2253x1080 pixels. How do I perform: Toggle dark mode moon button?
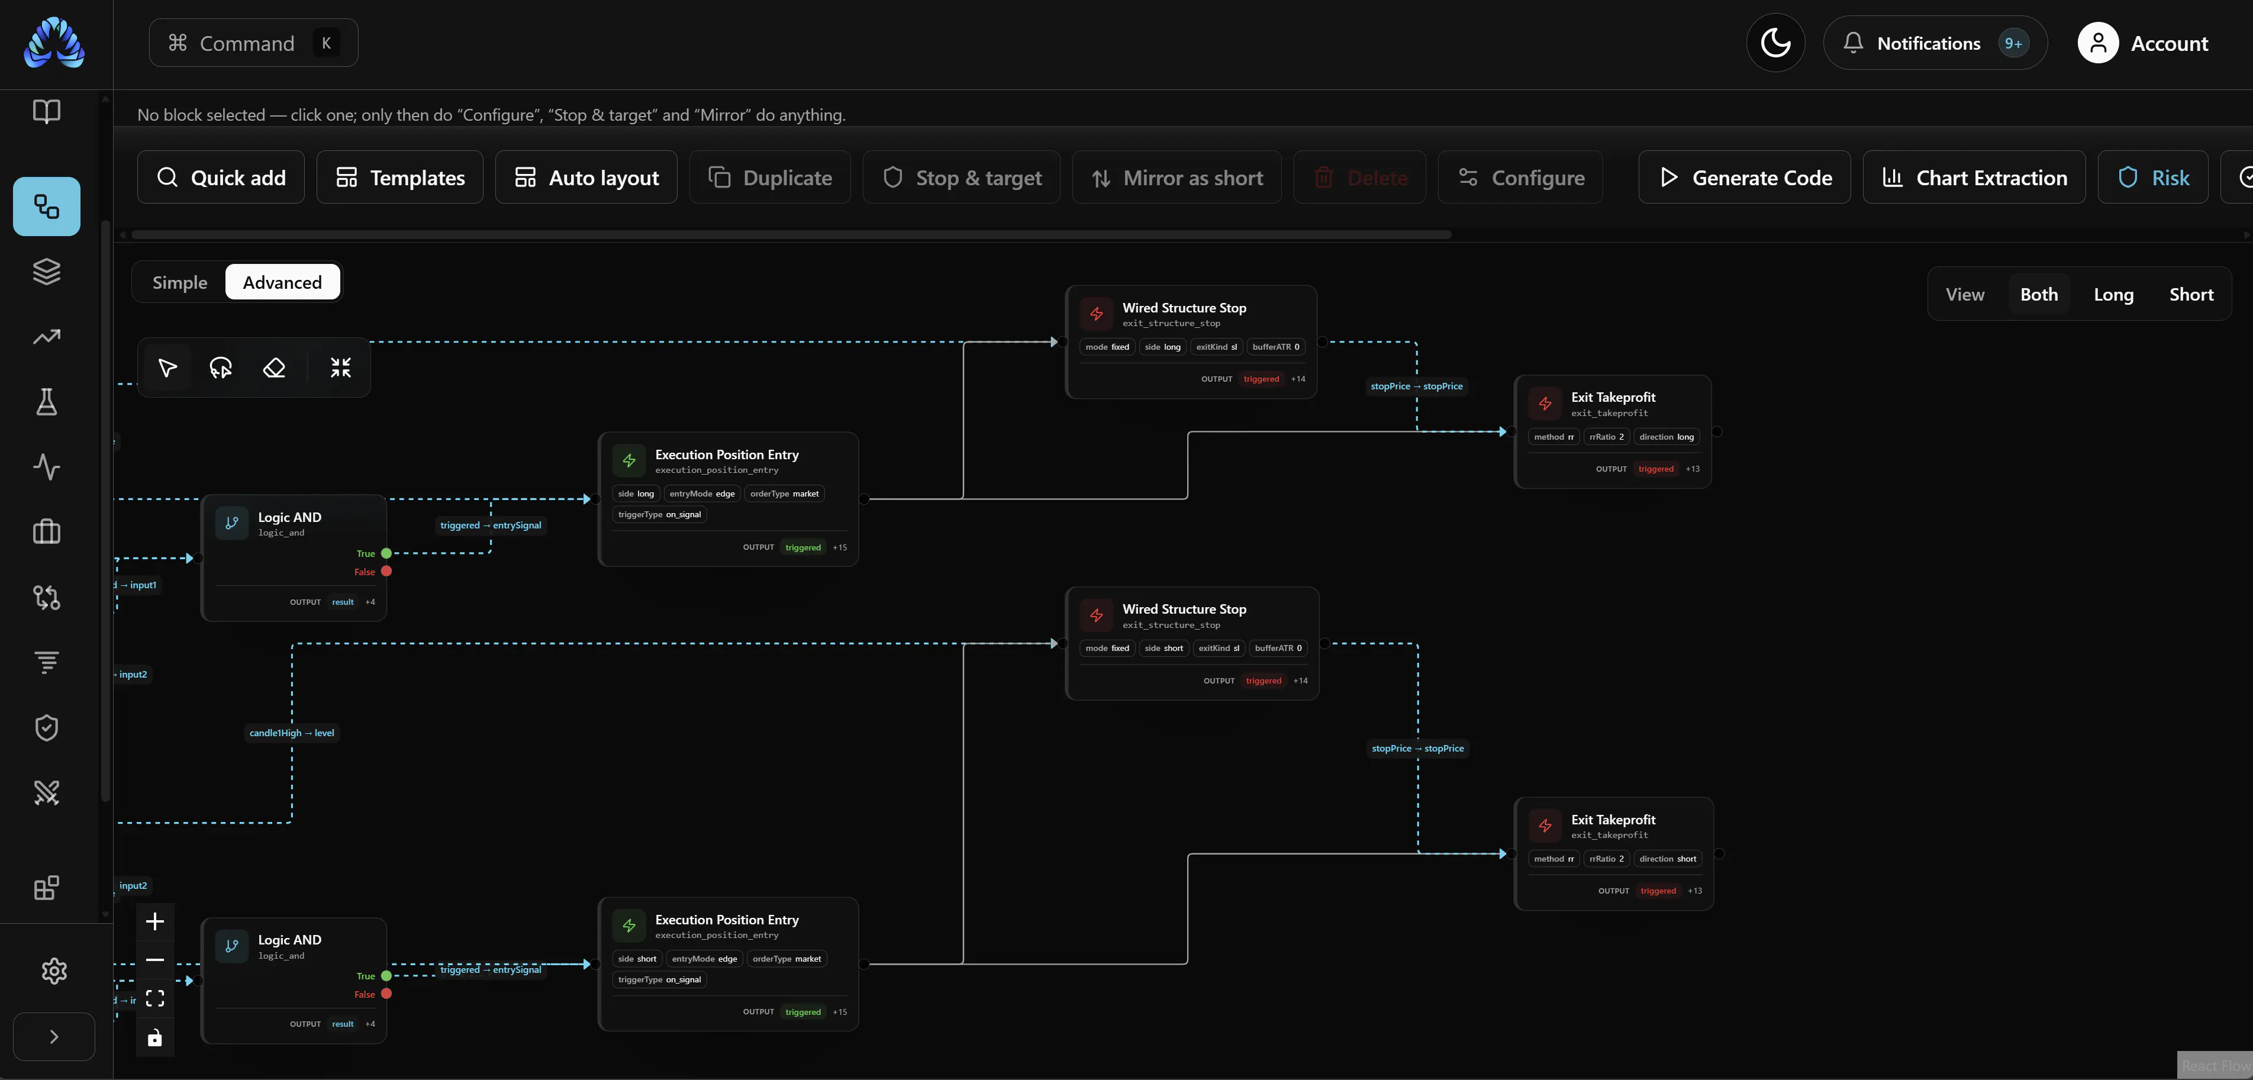[1775, 43]
